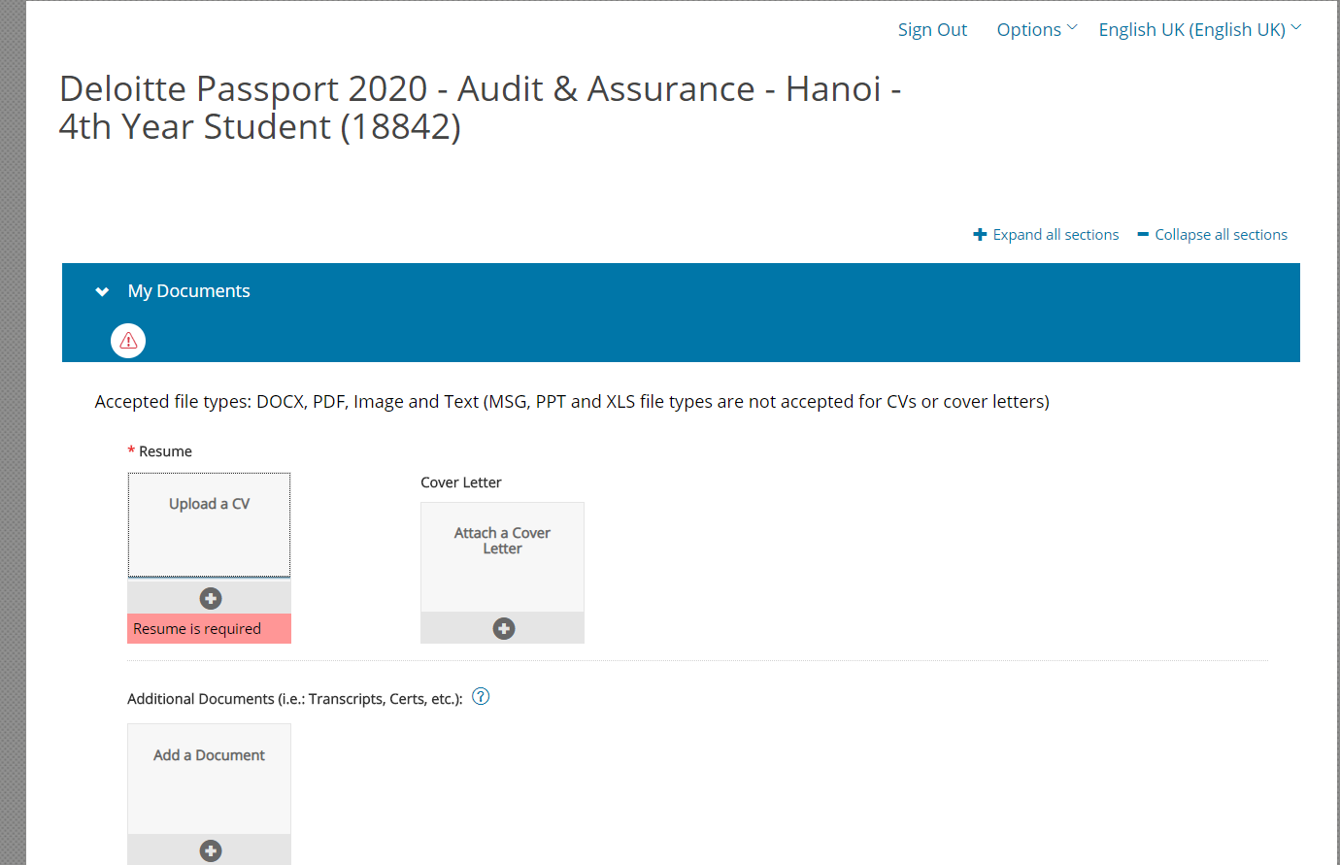This screenshot has height=865, width=1340.
Task: Click the Attach a Cover Letter box
Action: [502, 555]
